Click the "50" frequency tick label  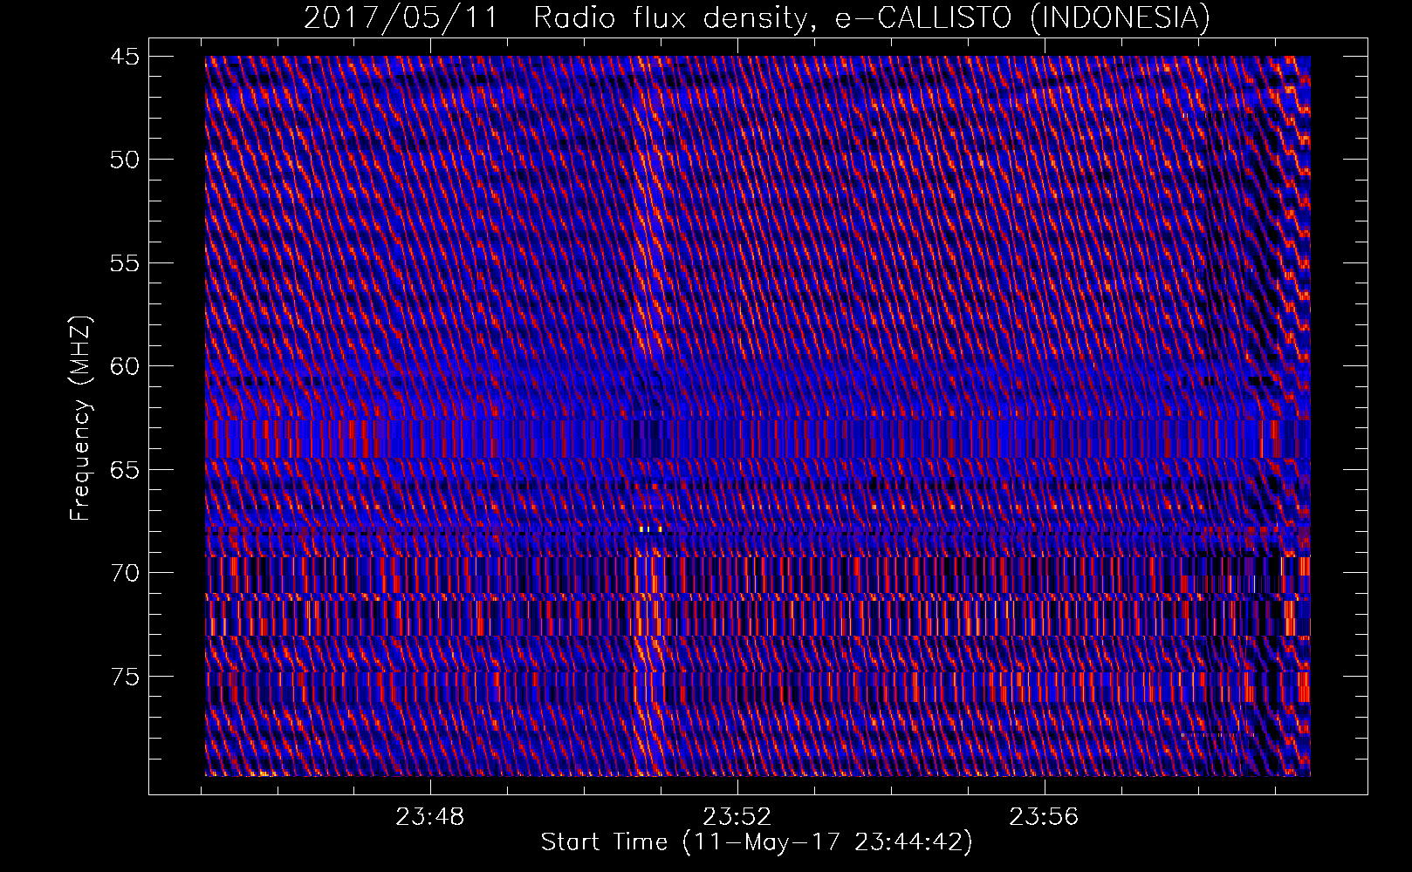click(x=125, y=160)
